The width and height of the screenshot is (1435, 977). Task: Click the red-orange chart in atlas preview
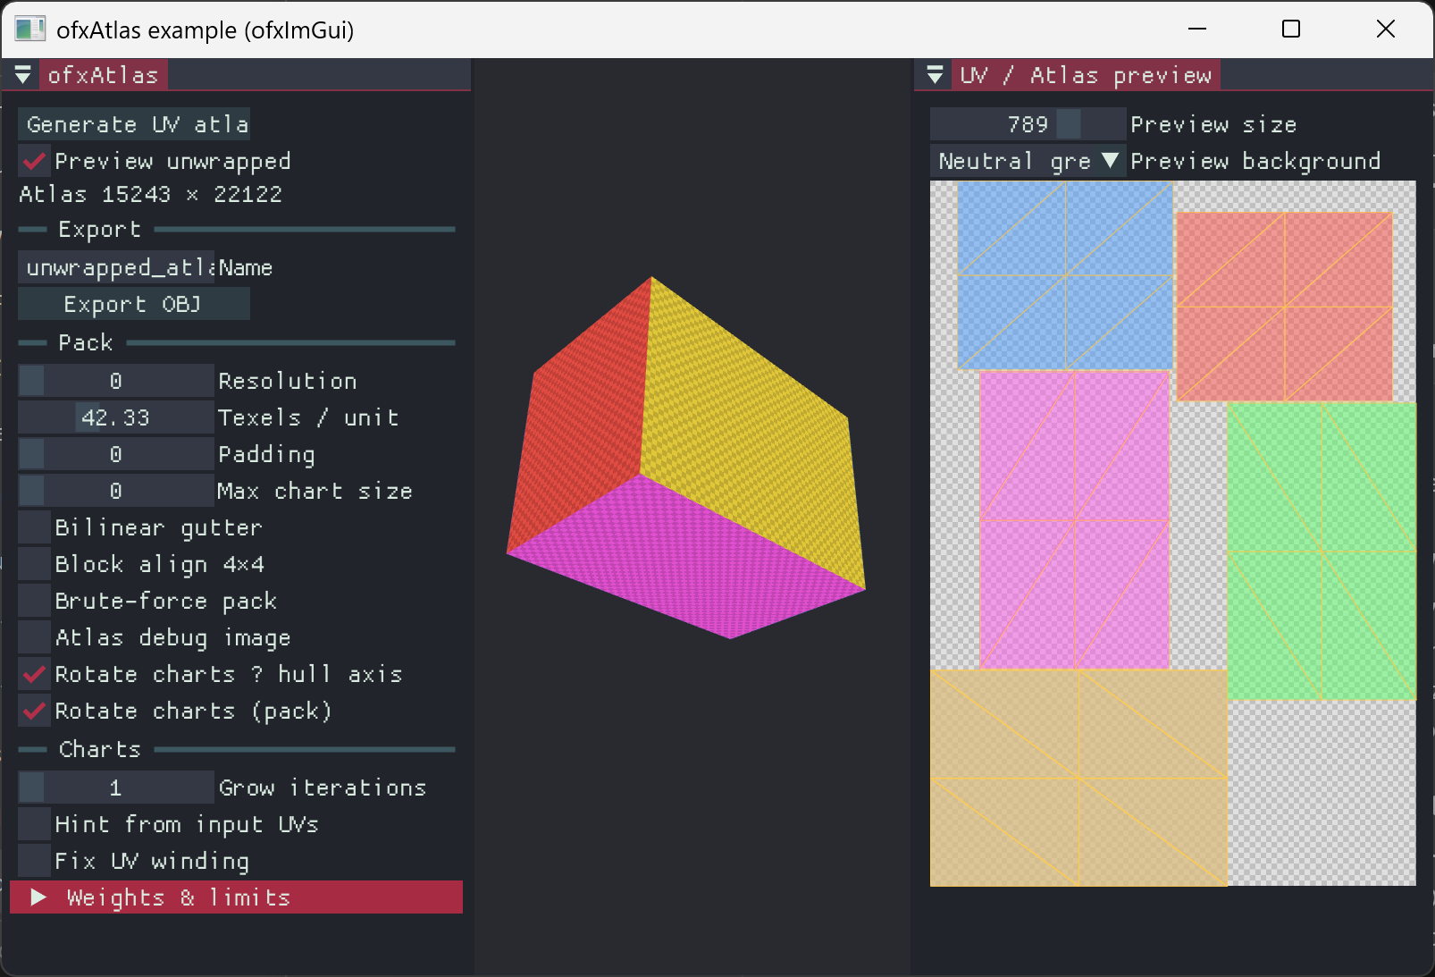(x=1285, y=307)
